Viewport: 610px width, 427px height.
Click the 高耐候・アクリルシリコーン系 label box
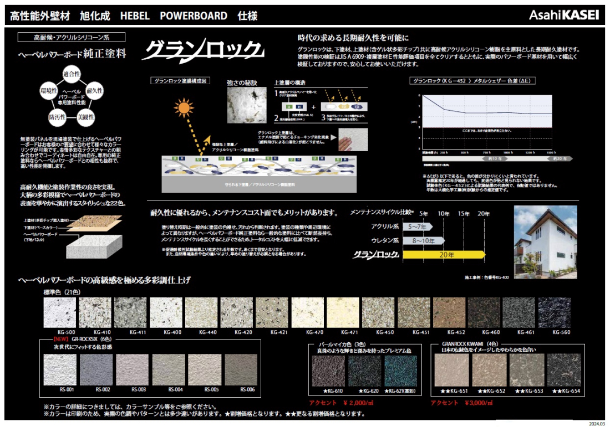point(72,37)
